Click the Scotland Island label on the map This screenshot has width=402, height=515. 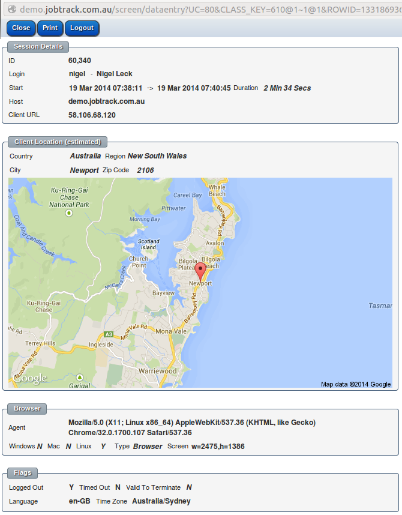click(x=148, y=244)
